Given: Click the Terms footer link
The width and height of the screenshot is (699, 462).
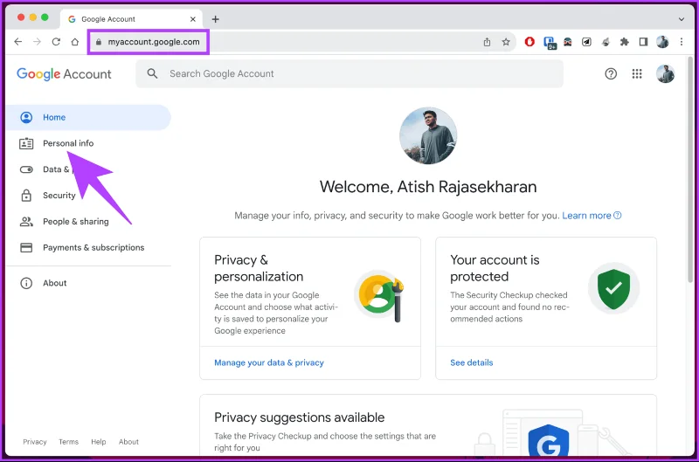Looking at the screenshot, I should (69, 442).
